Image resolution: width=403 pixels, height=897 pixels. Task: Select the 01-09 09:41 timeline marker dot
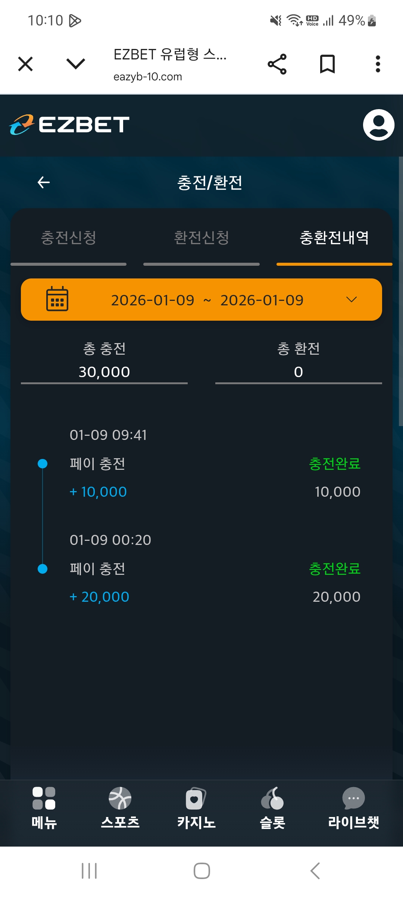43,464
